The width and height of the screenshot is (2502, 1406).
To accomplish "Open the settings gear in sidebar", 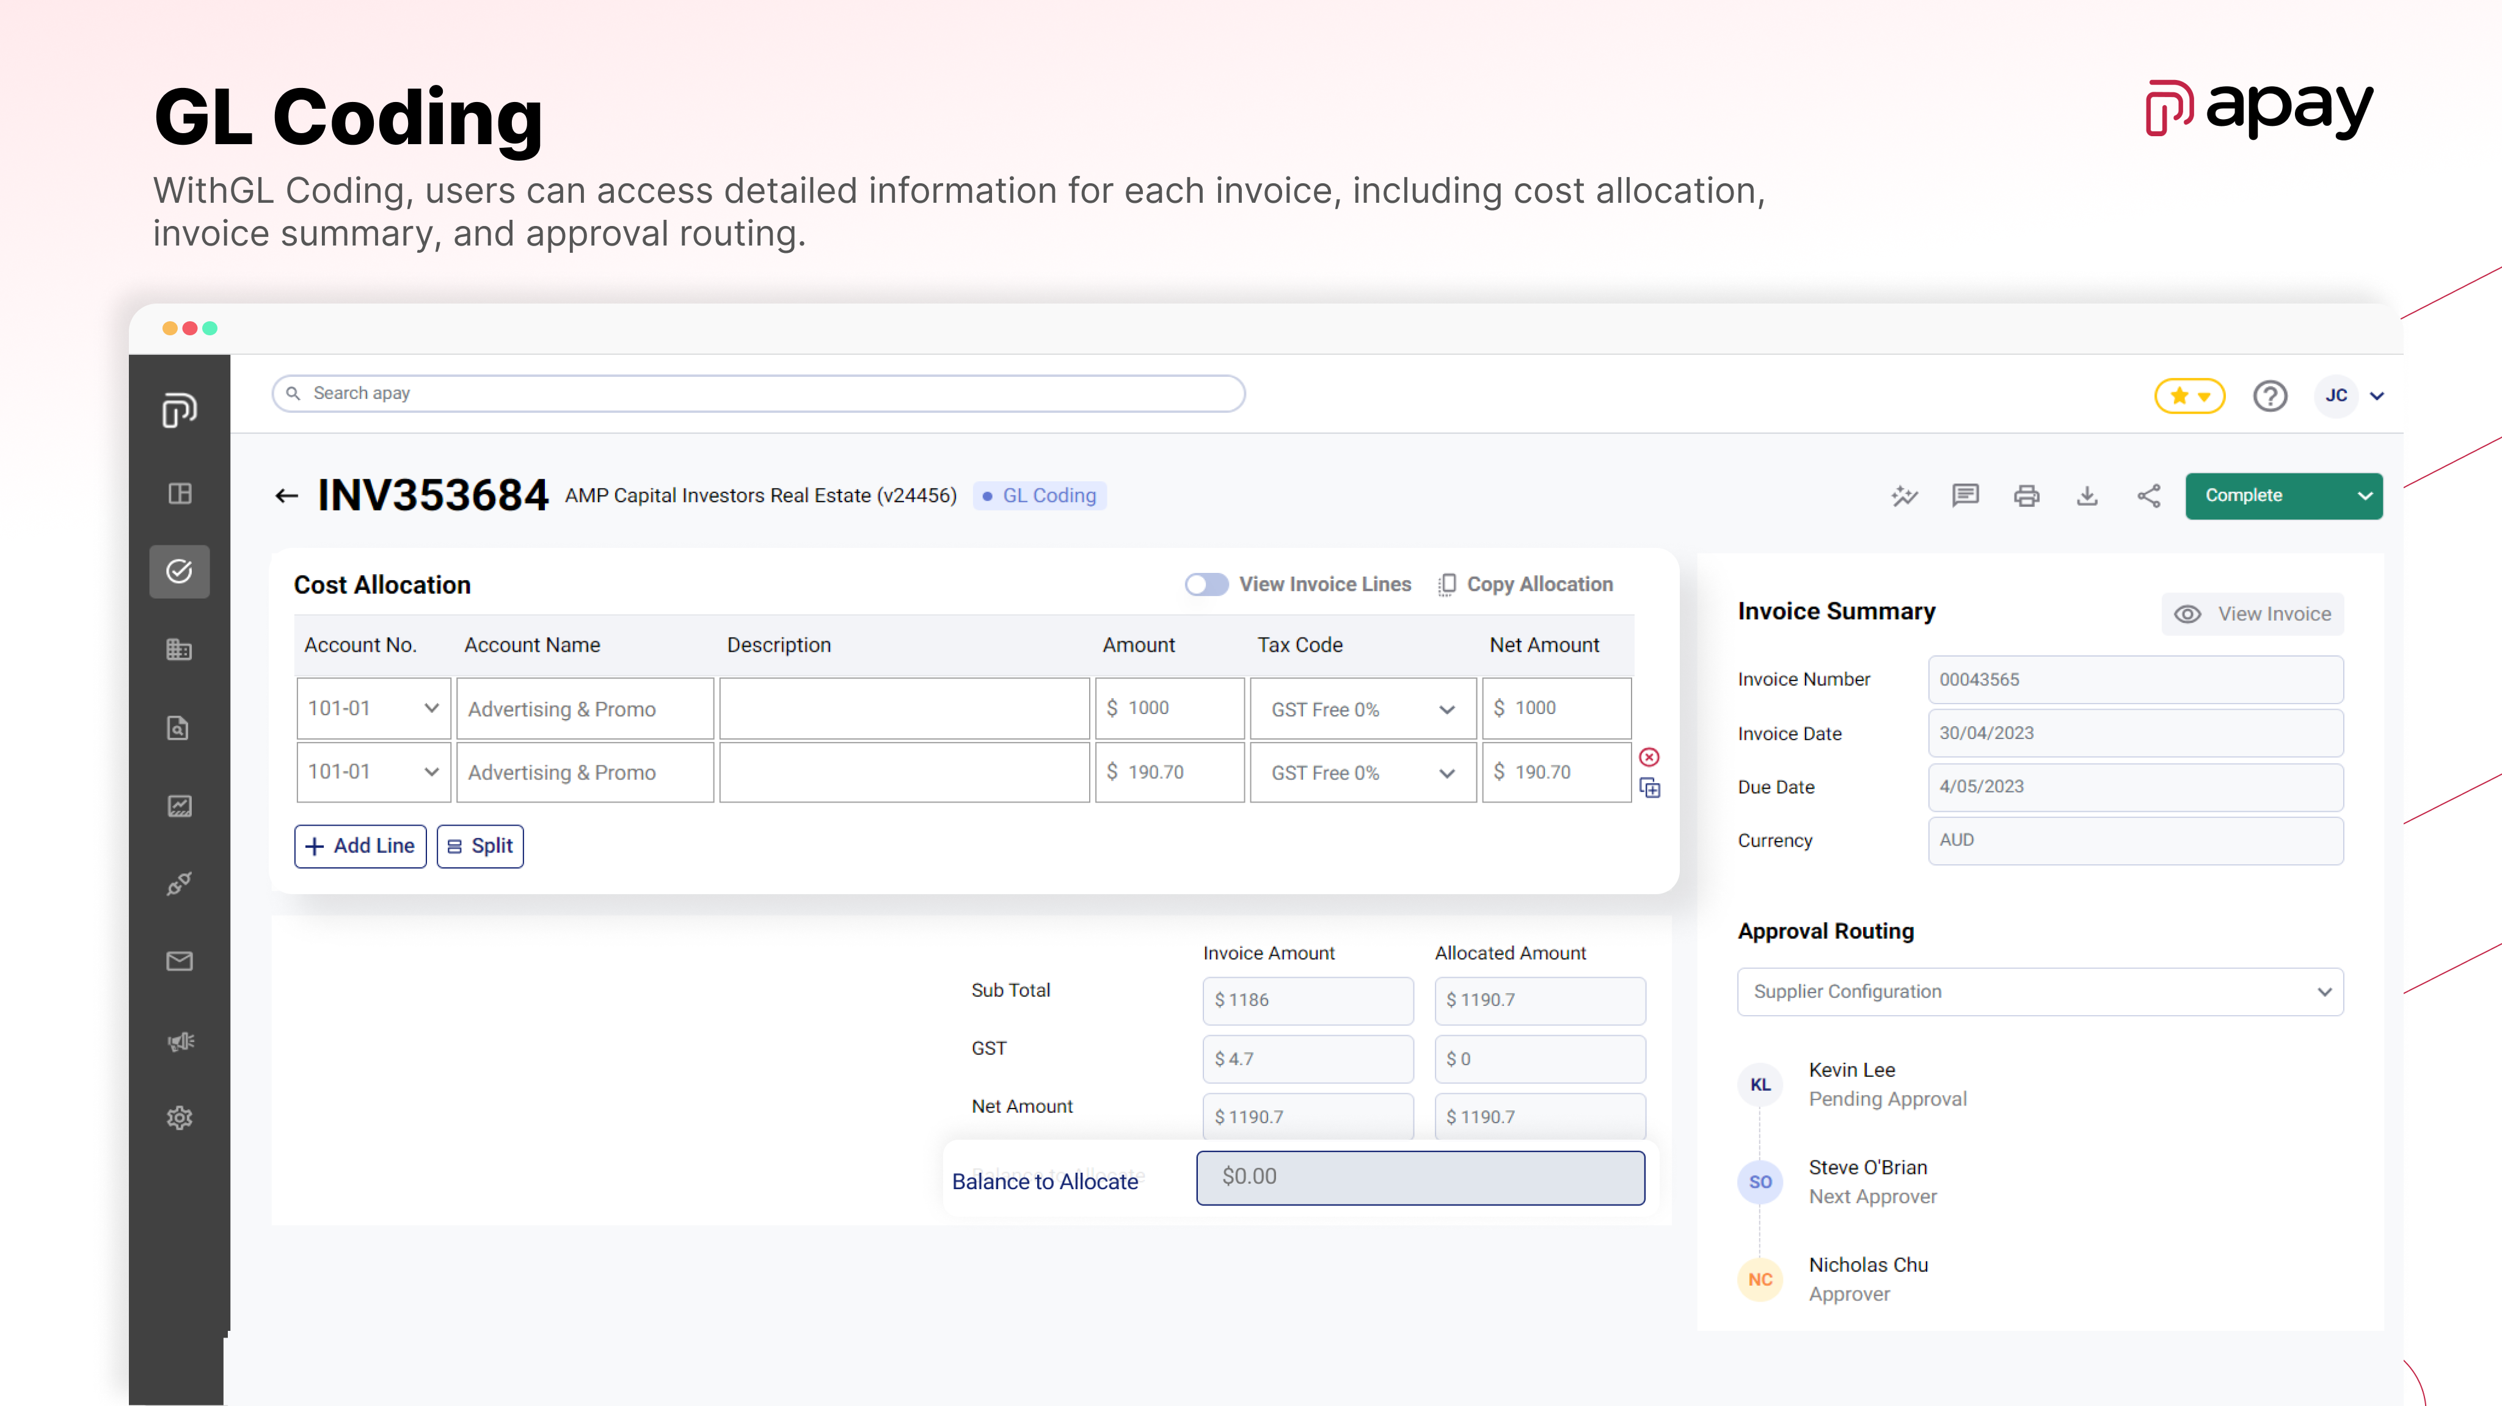I will [180, 1118].
